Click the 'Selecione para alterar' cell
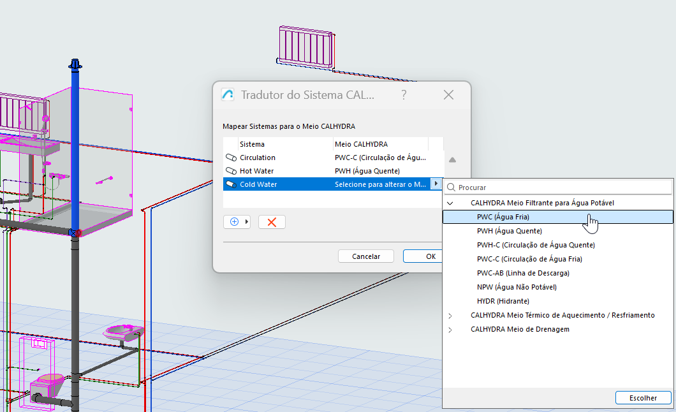This screenshot has width=676, height=412. point(380,184)
